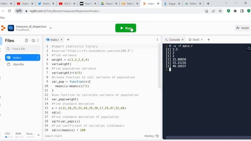
Task: Search within the console output
Action: pyautogui.click(x=249, y=49)
